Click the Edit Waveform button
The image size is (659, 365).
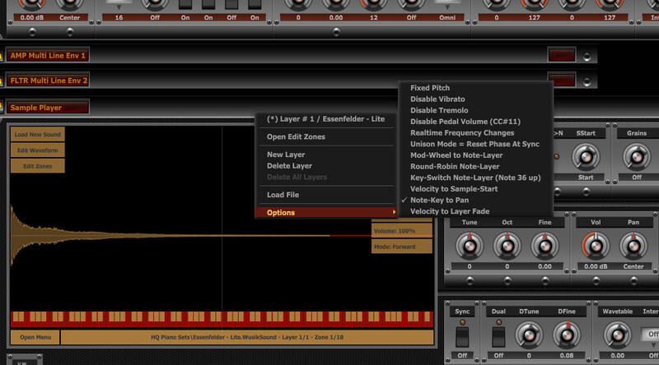(x=37, y=150)
